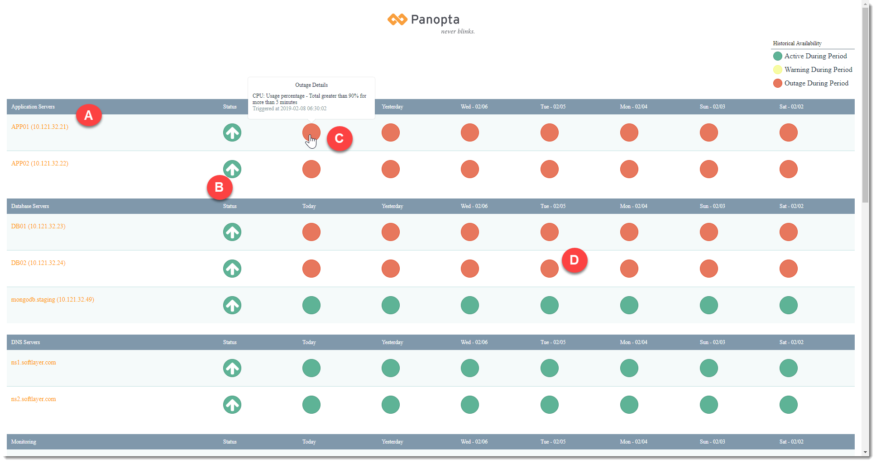Click APP02's green up-arrow status icon
Image resolution: width=876 pixels, height=463 pixels.
click(x=232, y=169)
